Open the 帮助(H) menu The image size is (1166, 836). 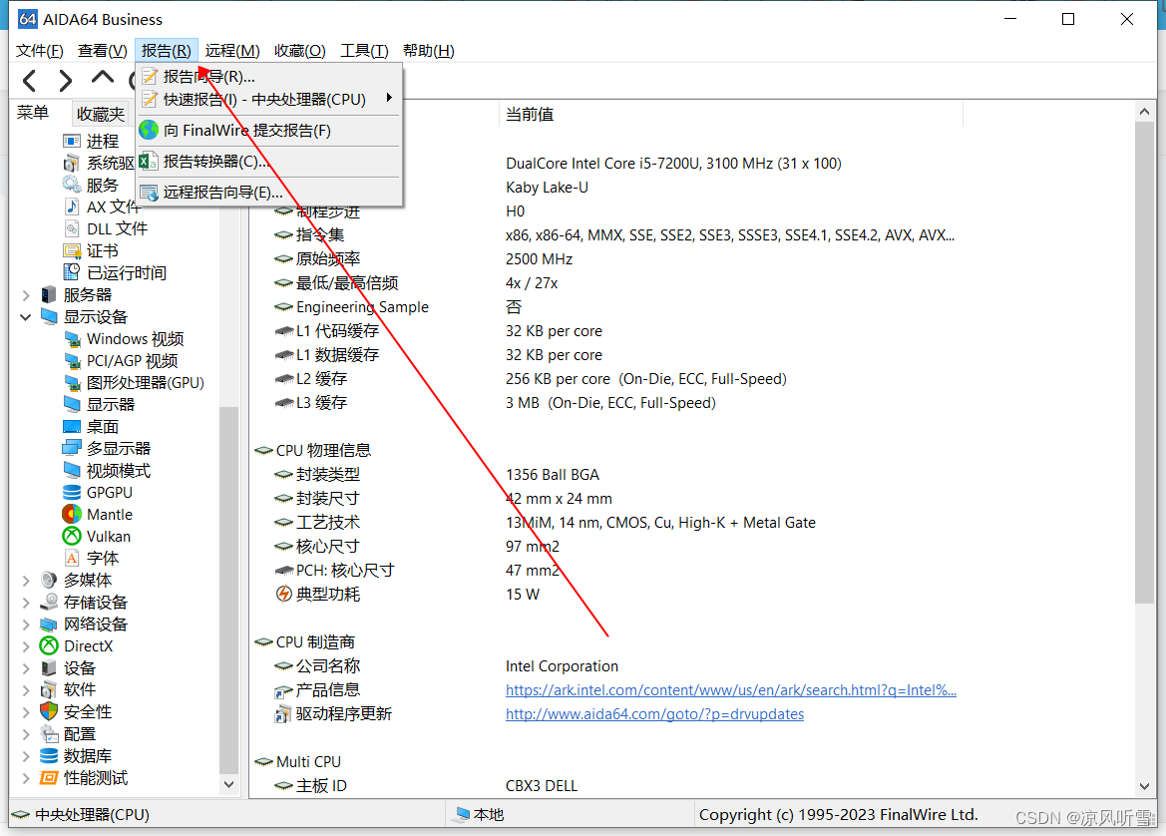click(428, 51)
